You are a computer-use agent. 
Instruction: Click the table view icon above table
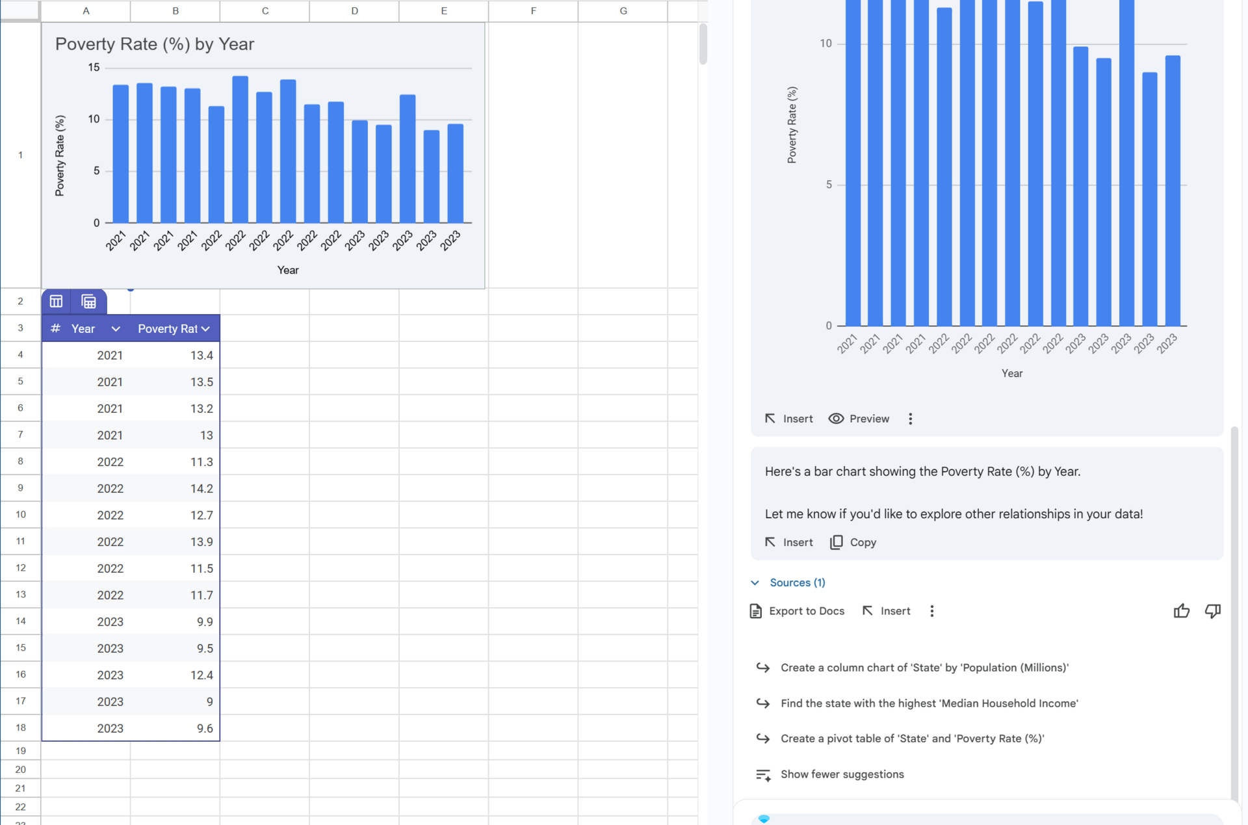coord(57,302)
